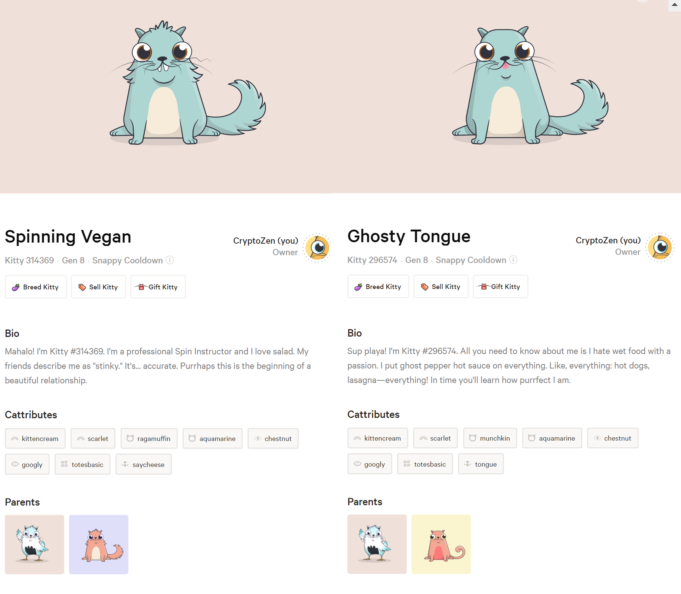Select Gift Kitty for Ghosty Tongue

(501, 286)
